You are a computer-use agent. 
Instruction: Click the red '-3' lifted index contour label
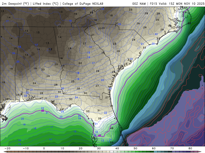pos(149,129)
